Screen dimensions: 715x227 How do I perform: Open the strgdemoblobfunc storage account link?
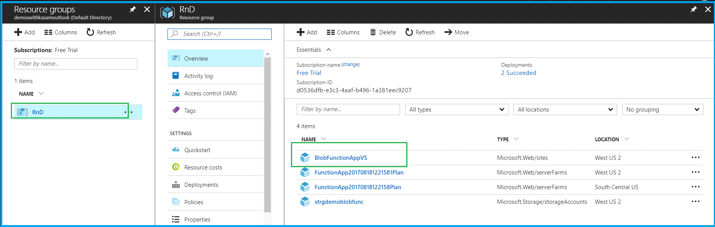[x=339, y=202]
